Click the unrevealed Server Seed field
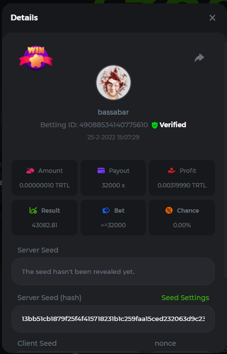227x354 pixels. (113, 271)
